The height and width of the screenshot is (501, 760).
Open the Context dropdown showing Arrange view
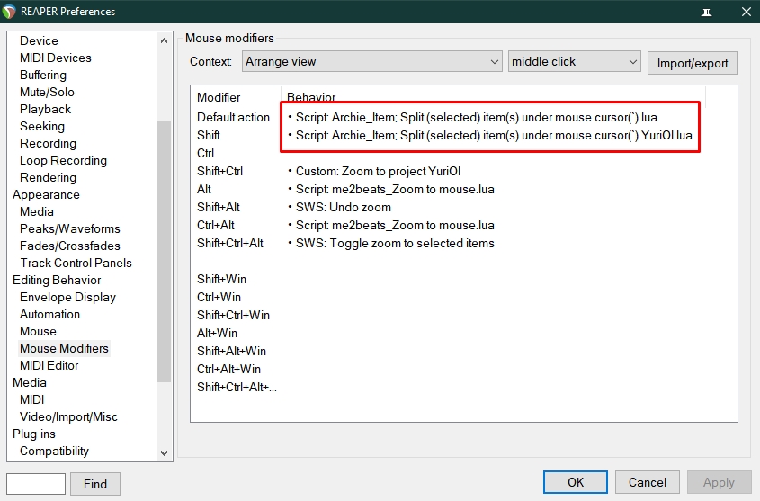click(x=371, y=61)
